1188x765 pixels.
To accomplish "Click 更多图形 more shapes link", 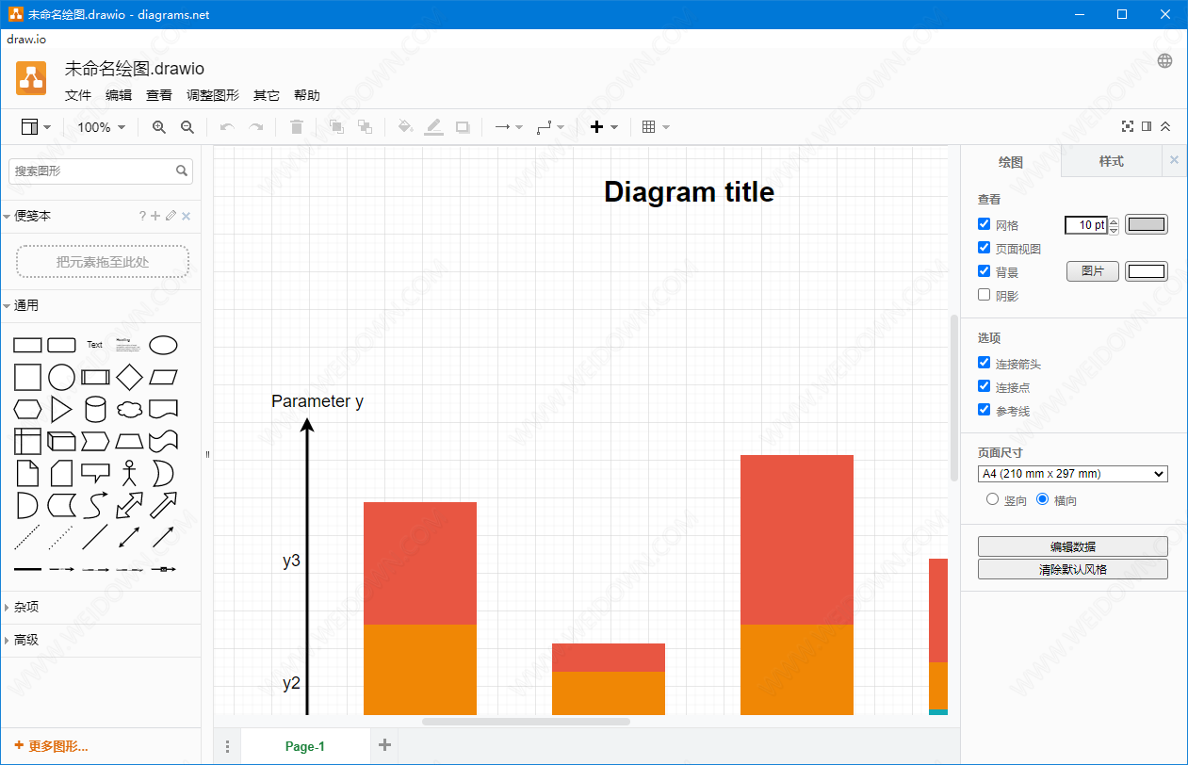I will [52, 746].
